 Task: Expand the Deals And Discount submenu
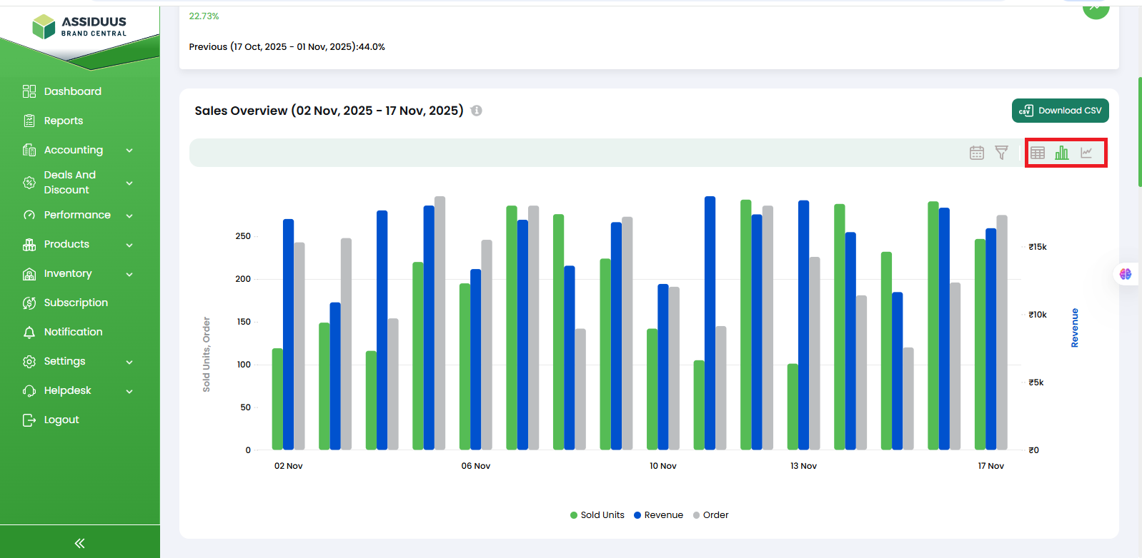click(129, 183)
